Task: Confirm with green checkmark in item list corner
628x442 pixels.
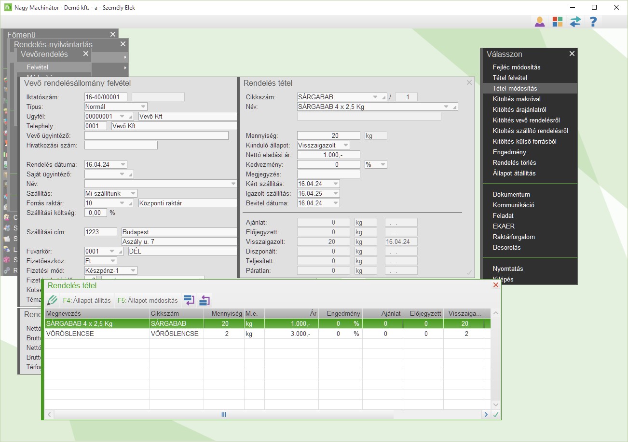Action: (x=495, y=415)
